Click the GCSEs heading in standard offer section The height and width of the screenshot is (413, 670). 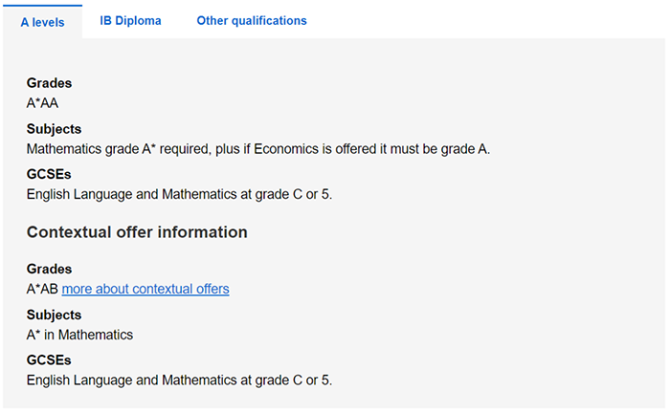coord(49,175)
